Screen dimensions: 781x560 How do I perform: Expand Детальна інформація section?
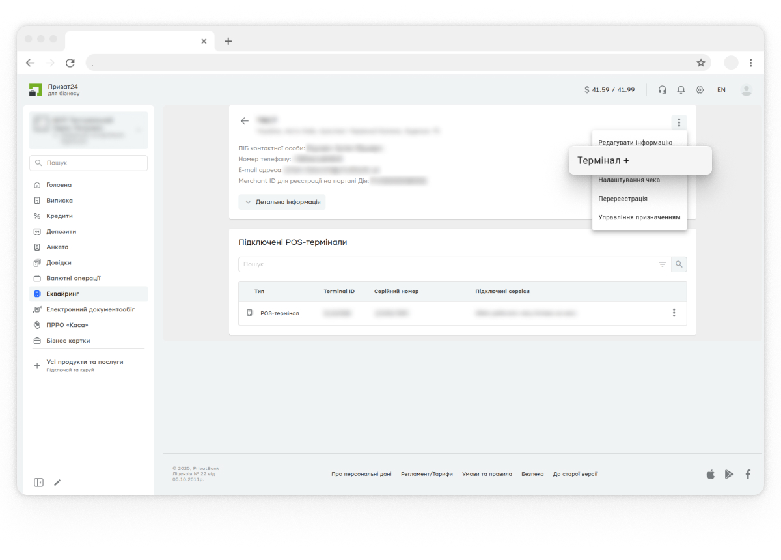pos(282,202)
